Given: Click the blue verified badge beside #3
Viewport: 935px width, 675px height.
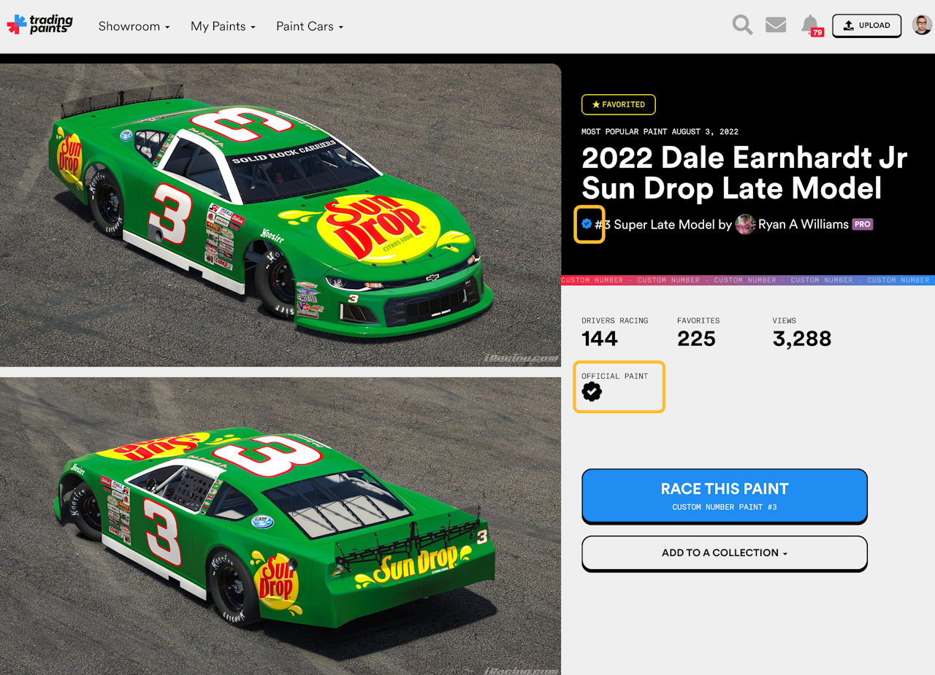Looking at the screenshot, I should click(587, 224).
